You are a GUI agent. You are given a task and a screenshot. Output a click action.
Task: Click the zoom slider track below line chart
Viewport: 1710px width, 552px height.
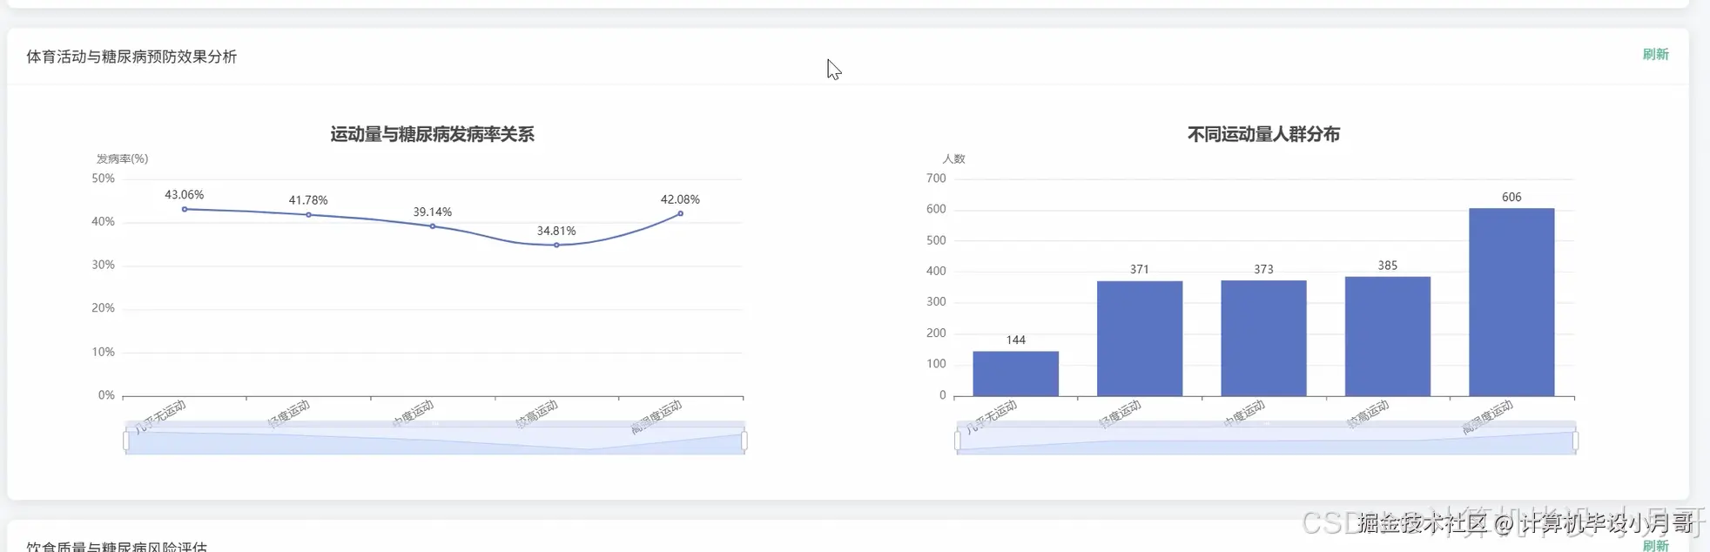(x=435, y=438)
